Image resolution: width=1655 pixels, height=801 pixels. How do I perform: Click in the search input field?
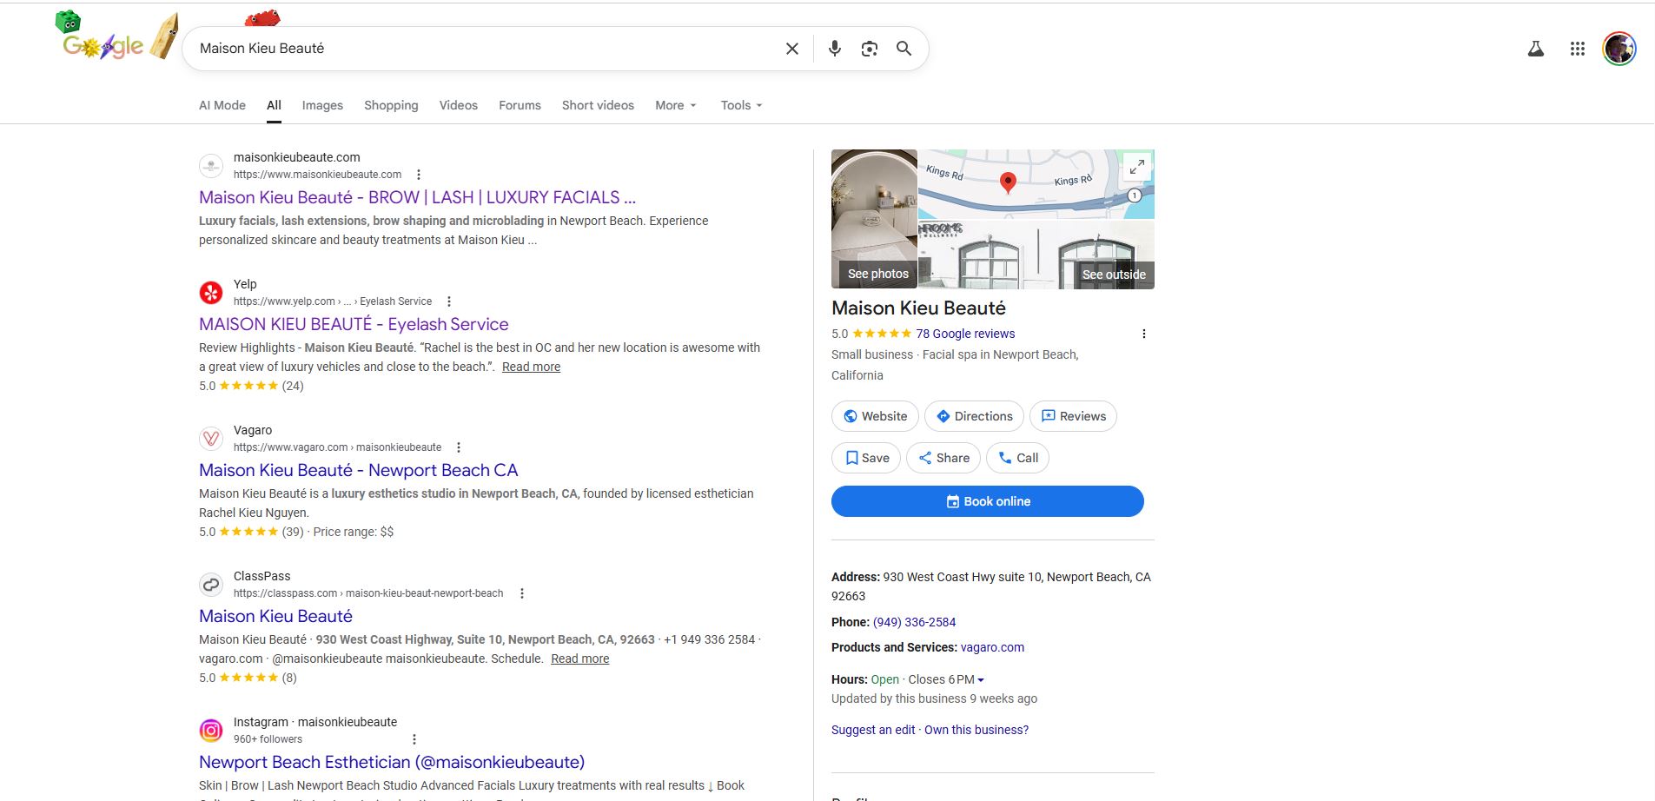click(x=487, y=49)
